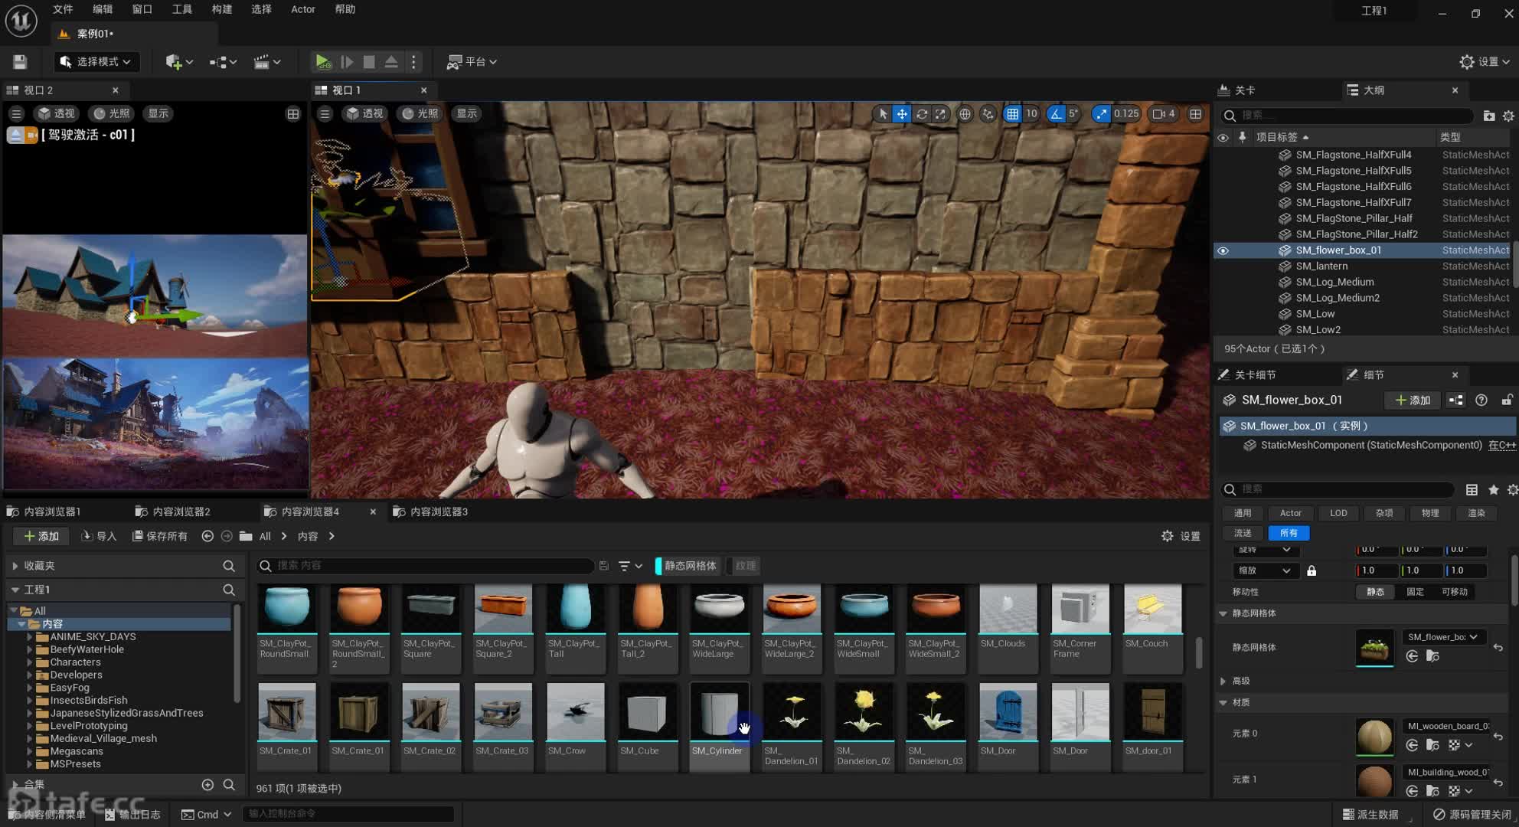Image resolution: width=1519 pixels, height=827 pixels.
Task: Open viewport 1 hamburger options menu
Action: pos(325,113)
